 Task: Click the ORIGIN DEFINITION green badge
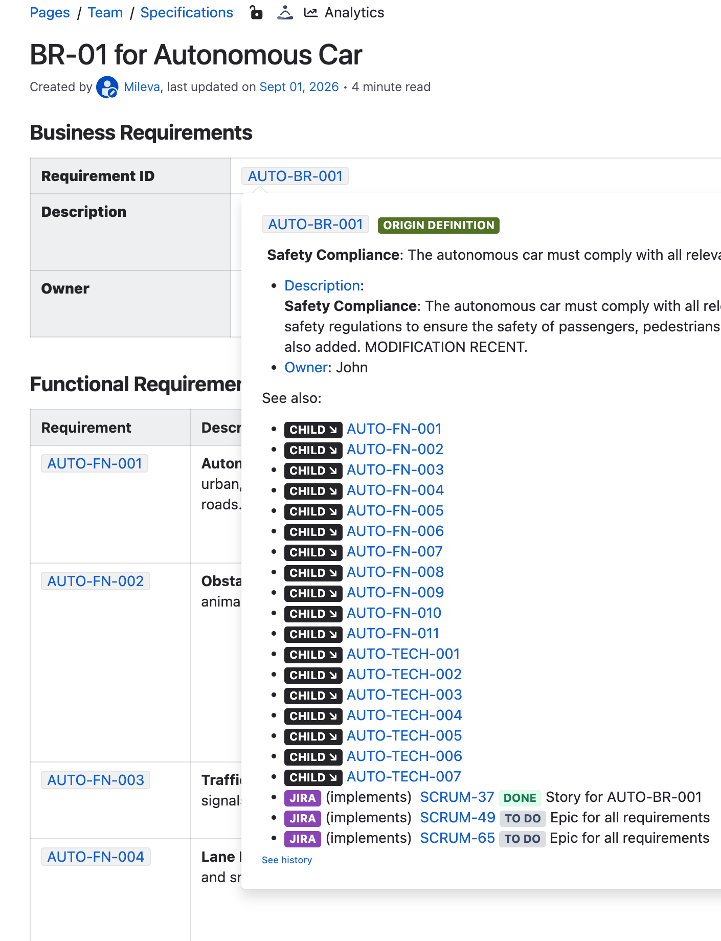click(438, 225)
